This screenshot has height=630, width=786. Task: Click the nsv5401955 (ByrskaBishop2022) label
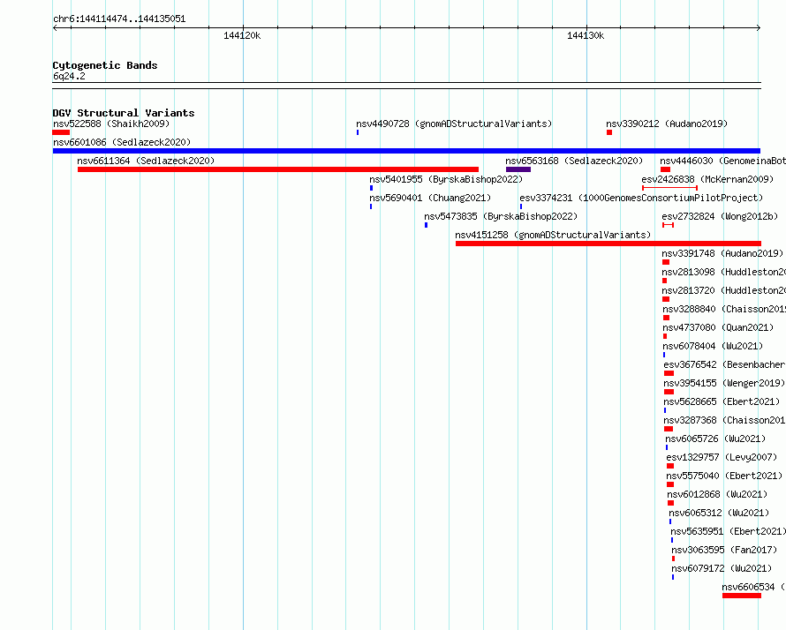(446, 179)
